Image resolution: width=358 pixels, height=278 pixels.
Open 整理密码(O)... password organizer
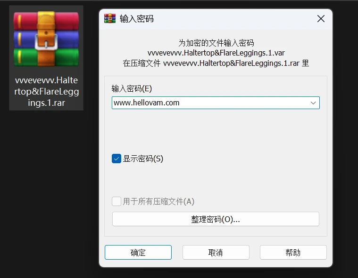pyautogui.click(x=216, y=219)
